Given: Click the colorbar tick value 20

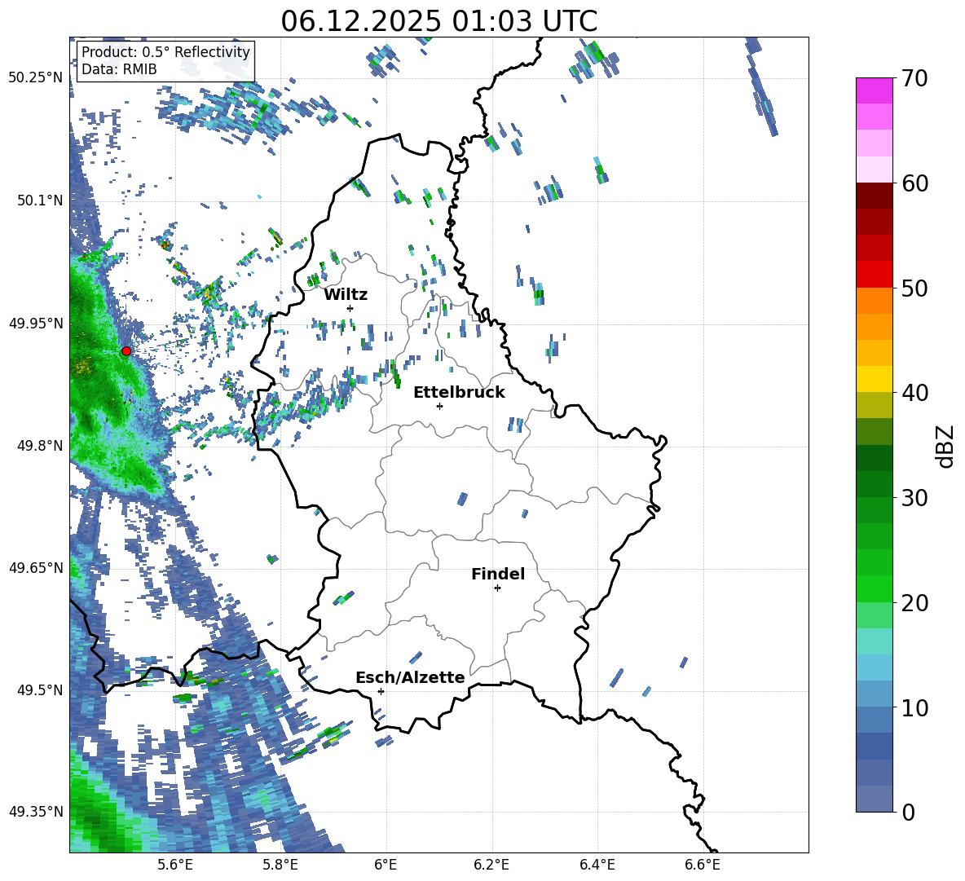Looking at the screenshot, I should point(914,603).
